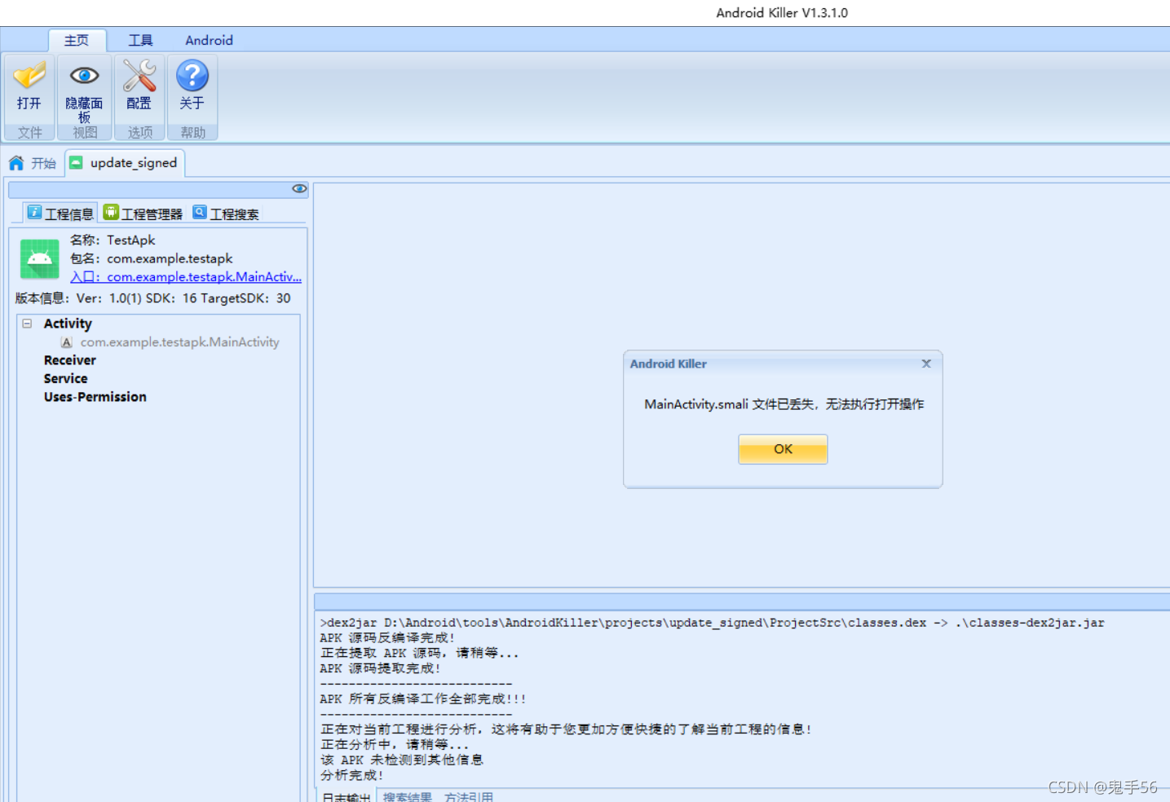Screen dimensions: 1170x802
Task: Select the Activity tree node
Action: point(68,324)
